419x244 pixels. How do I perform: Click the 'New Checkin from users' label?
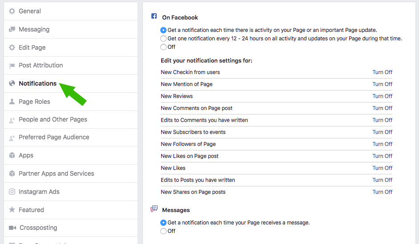click(190, 72)
